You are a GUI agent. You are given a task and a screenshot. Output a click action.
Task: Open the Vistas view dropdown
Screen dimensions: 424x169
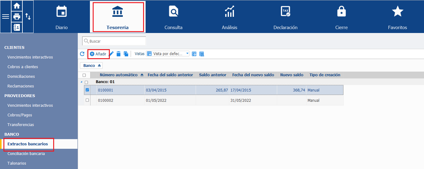point(168,54)
